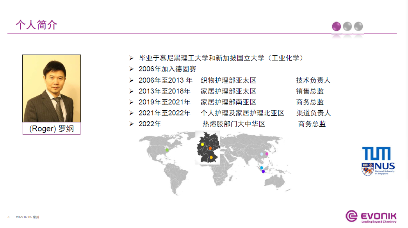Viewport: 408px width, 228px height.
Task: Select the NUS crest logo
Action: coord(367,169)
